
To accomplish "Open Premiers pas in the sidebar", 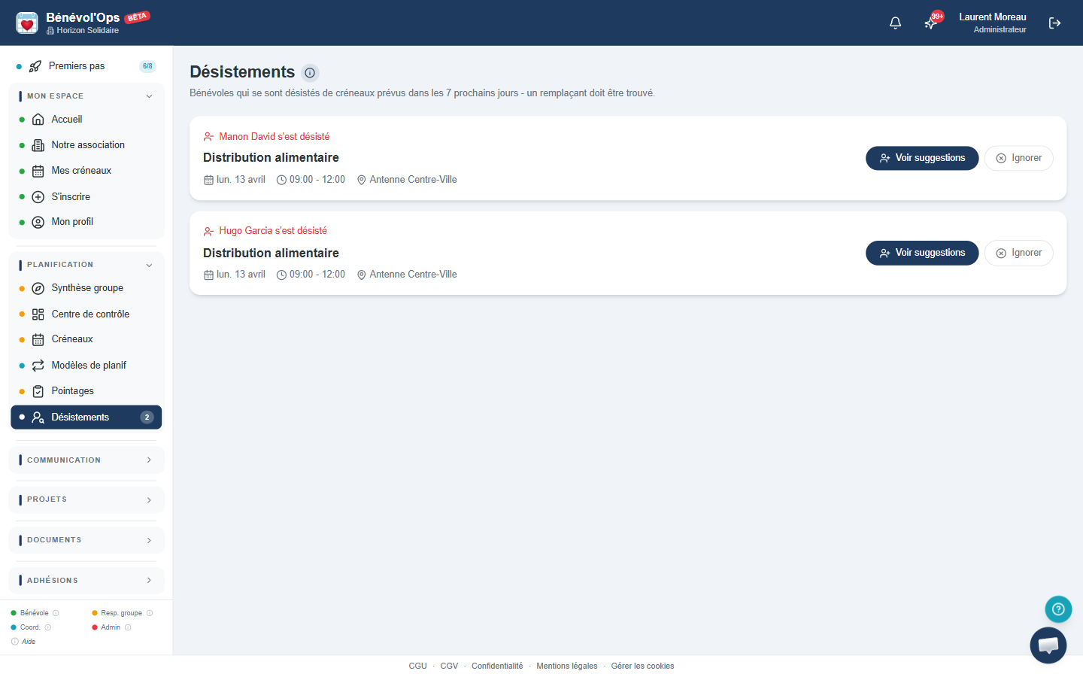I will coord(86,66).
